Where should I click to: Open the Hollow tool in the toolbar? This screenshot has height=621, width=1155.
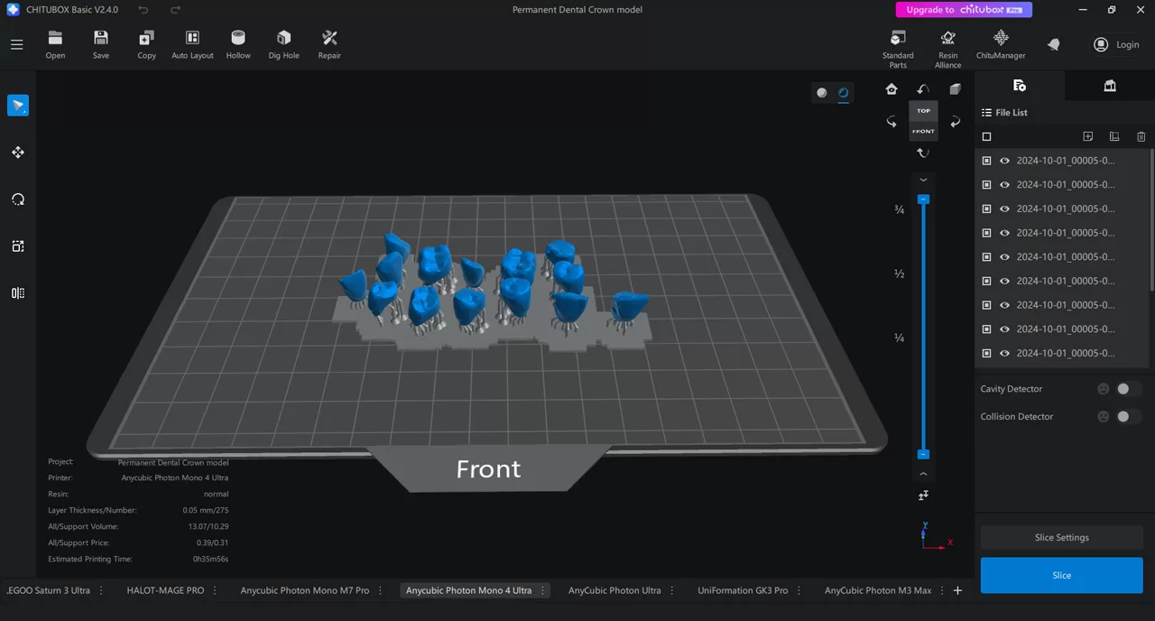coord(237,42)
